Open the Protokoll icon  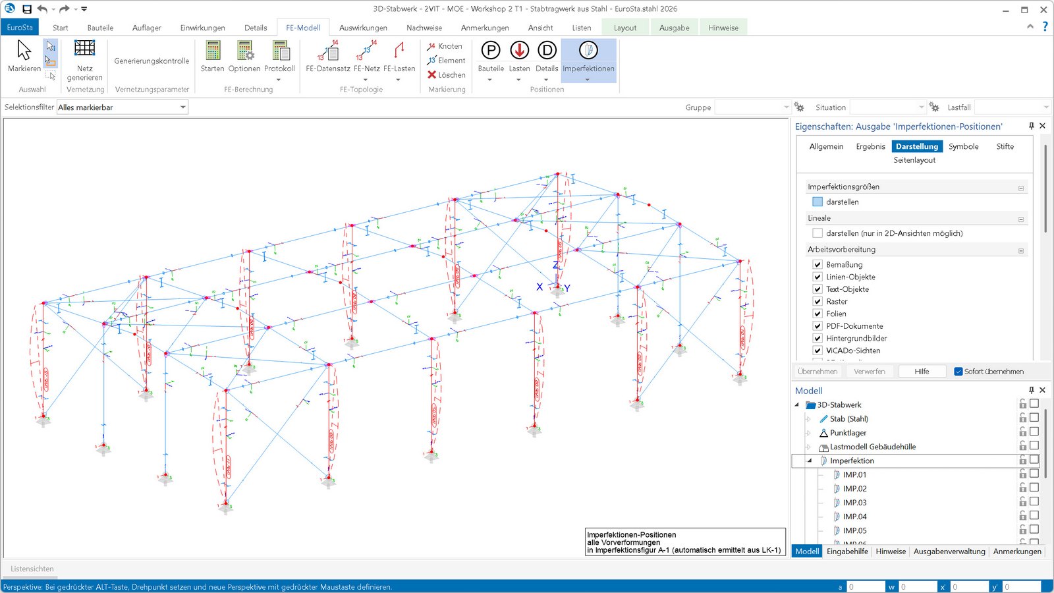coord(280,51)
